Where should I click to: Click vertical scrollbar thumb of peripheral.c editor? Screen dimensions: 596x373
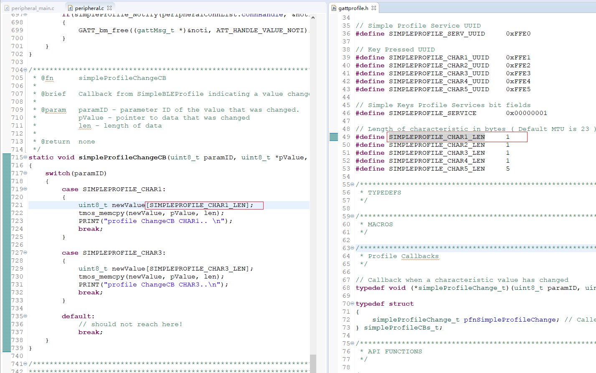(x=313, y=363)
